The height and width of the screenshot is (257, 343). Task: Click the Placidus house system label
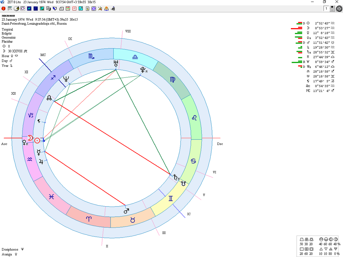[7, 41]
